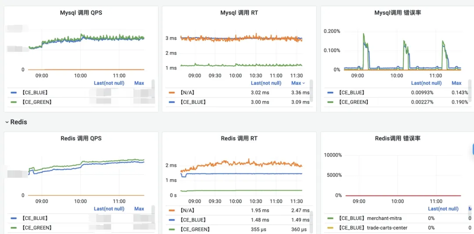Open the Redis 调用 RT panel title menu
The width and height of the screenshot is (474, 234).
tap(239, 138)
